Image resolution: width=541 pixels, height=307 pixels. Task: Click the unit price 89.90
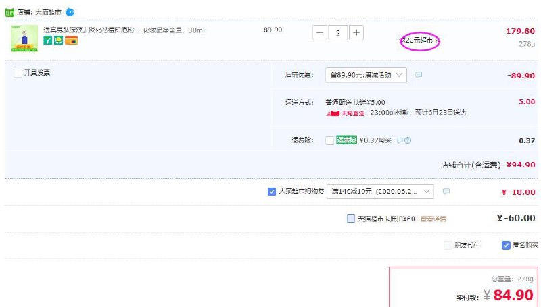point(273,30)
